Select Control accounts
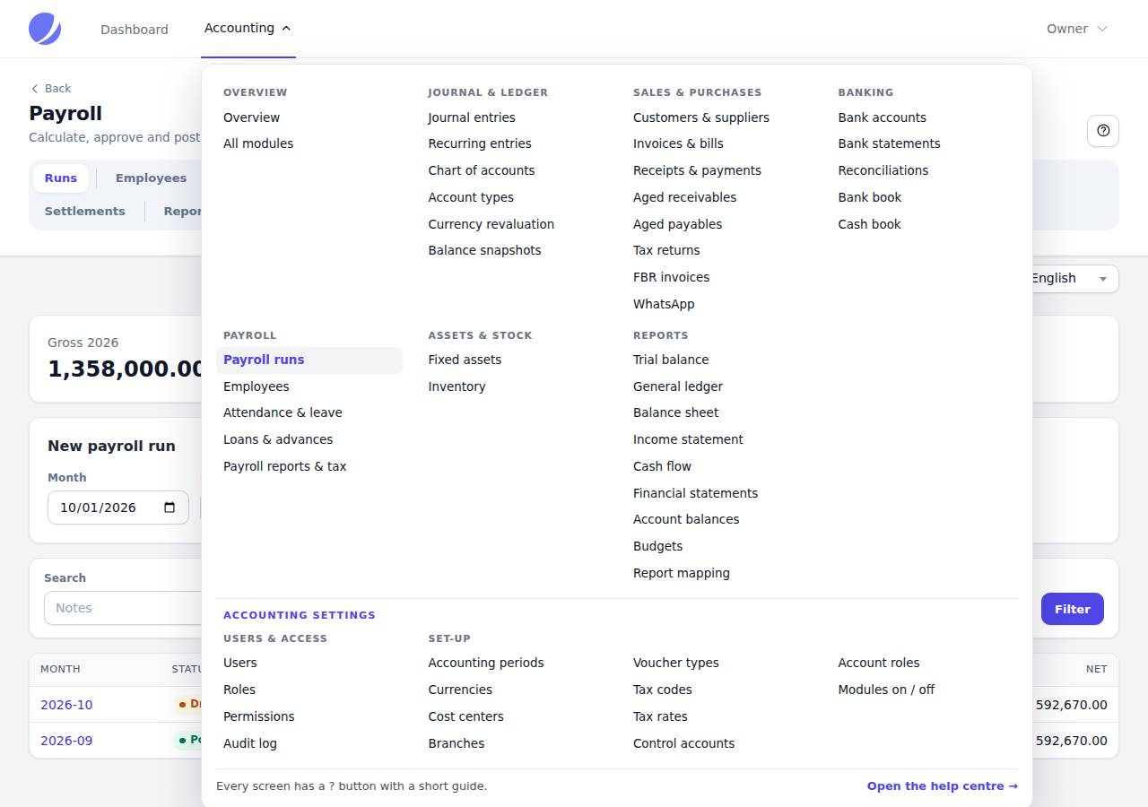Image resolution: width=1148 pixels, height=807 pixels. pos(683,743)
